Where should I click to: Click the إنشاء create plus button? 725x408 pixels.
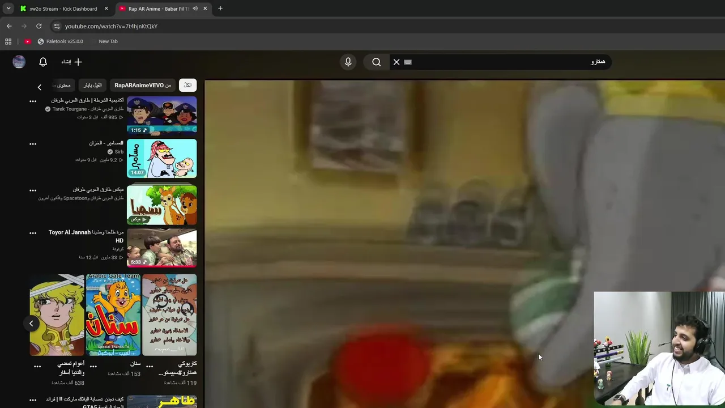(71, 62)
